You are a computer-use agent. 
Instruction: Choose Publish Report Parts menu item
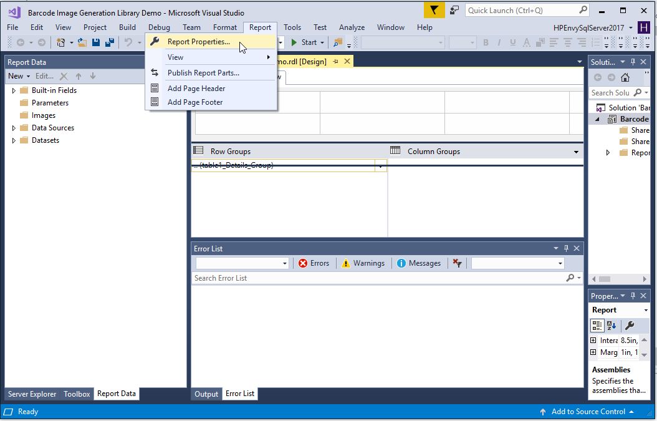211,72
